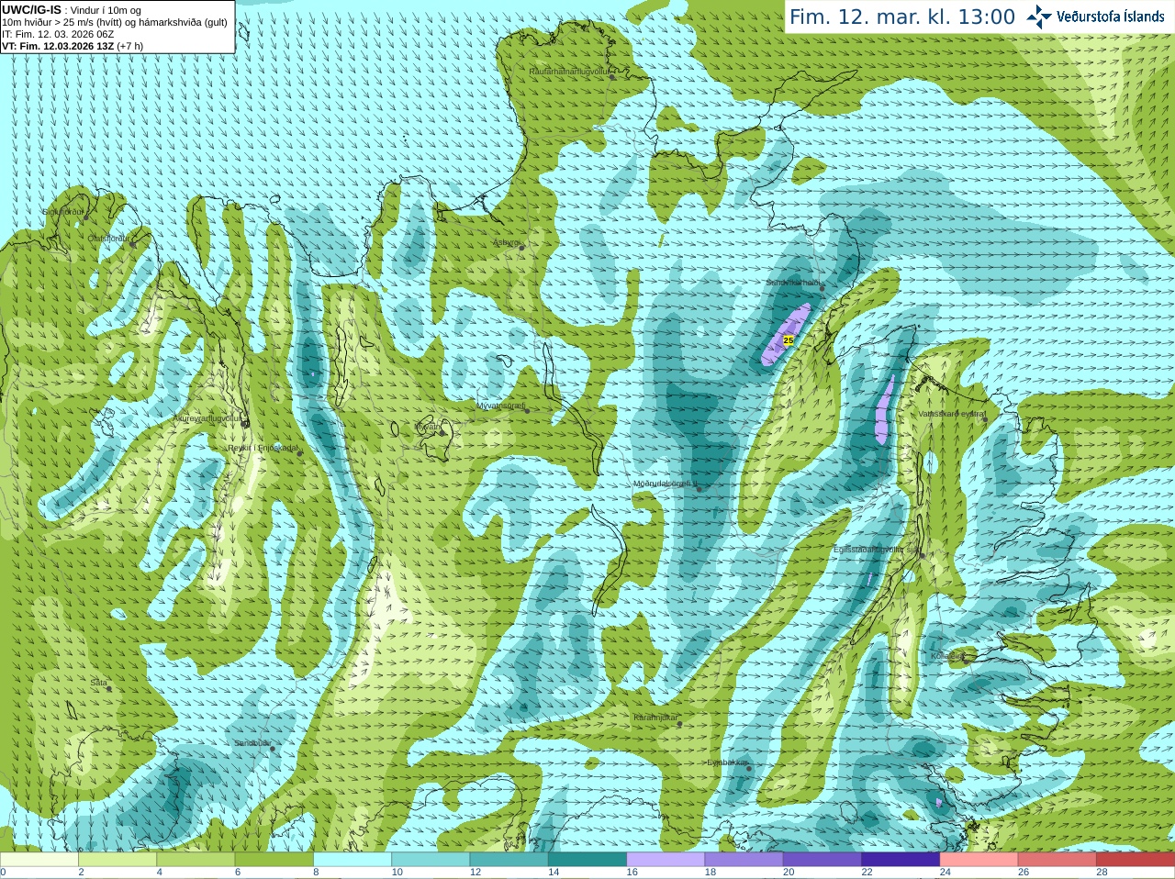The image size is (1175, 879).
Task: Click the Raufarhafnarflugvöllur label text
Action: point(569,71)
